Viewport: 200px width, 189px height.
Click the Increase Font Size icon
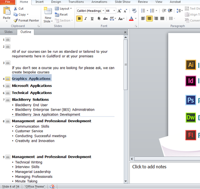click(119, 11)
